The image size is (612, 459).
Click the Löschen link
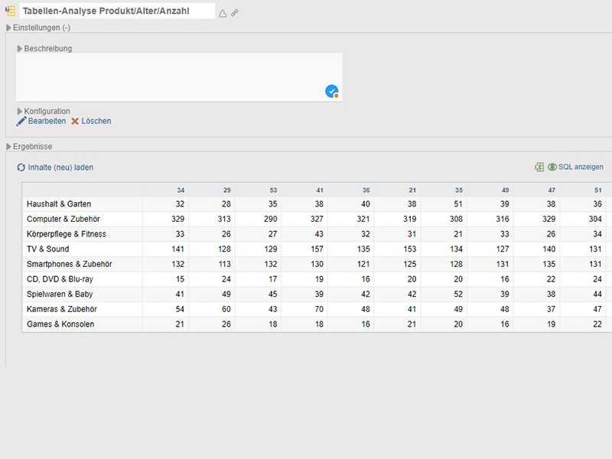pyautogui.click(x=96, y=121)
